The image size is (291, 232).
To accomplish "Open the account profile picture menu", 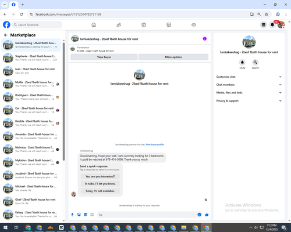I will [281, 25].
